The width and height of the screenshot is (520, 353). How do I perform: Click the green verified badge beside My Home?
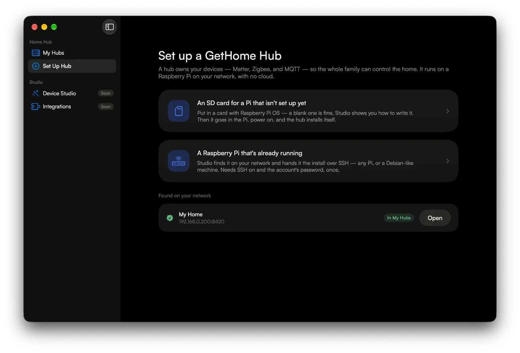click(170, 218)
